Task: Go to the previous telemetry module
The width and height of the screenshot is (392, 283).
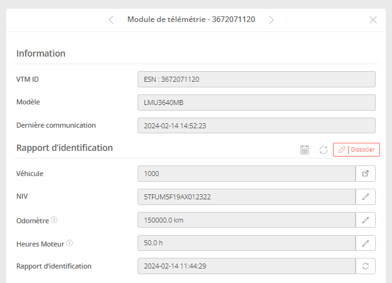Action: (111, 19)
